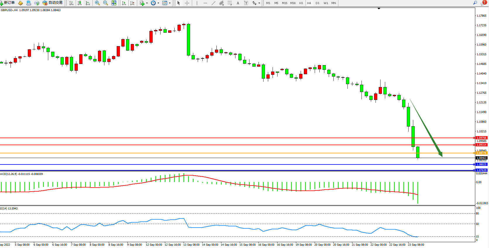The height and width of the screenshot is (248, 489).
Task: Click the tile windows icon
Action: 114,3
